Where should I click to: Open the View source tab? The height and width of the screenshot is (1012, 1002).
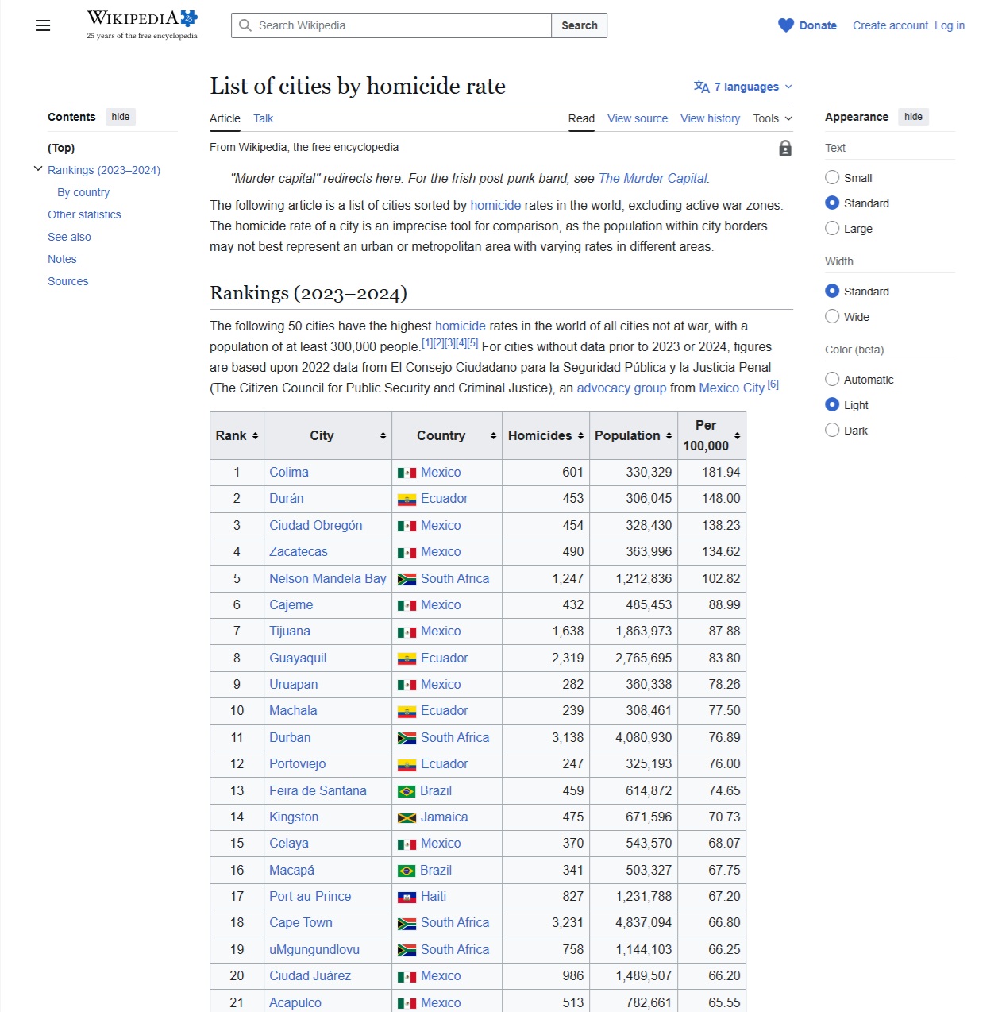click(x=638, y=118)
